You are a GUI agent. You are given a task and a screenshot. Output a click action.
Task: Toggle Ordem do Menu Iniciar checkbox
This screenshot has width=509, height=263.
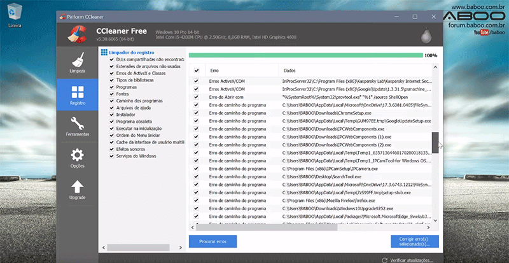point(112,135)
